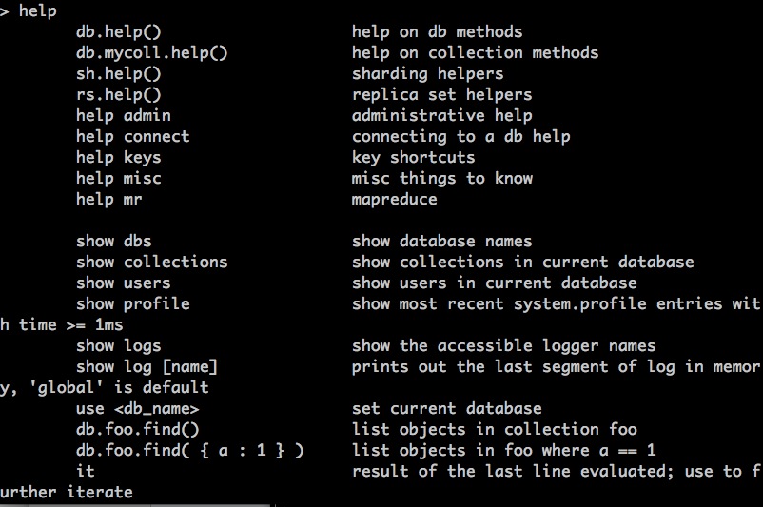Click 'db.foo.find( { a : 1 } )' text
This screenshot has height=507, width=763.
189,450
